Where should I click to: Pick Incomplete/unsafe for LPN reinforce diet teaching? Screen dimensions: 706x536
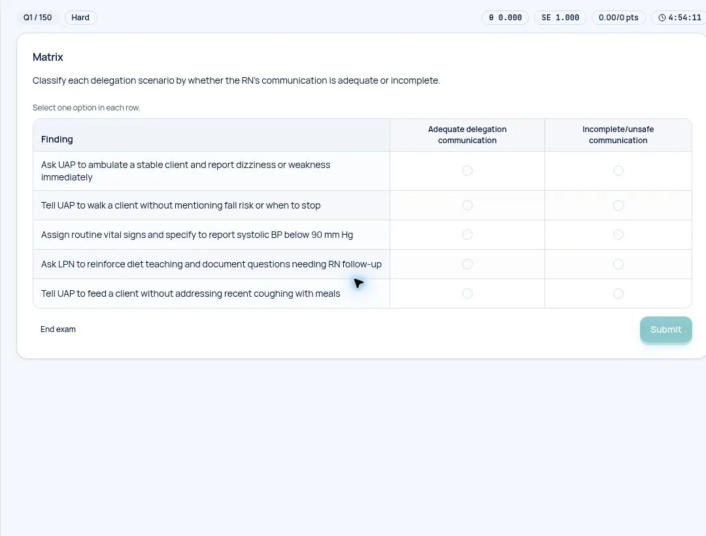[618, 264]
